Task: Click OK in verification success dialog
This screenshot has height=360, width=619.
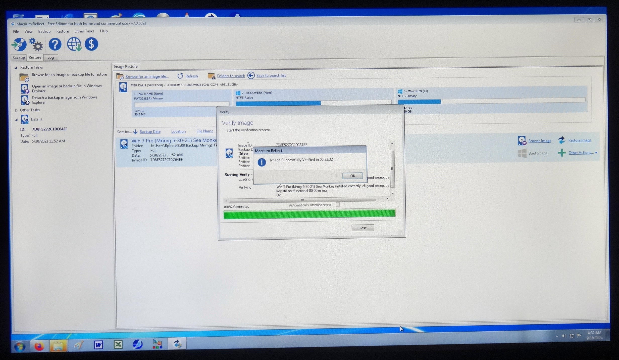Action: click(352, 176)
